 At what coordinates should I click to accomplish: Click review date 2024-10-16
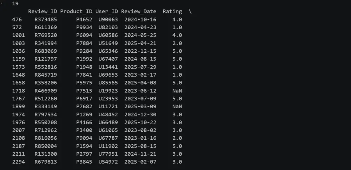(x=140, y=19)
